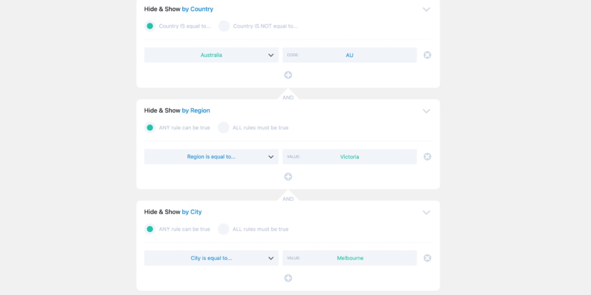Click the Victoria region value field

[349, 157]
